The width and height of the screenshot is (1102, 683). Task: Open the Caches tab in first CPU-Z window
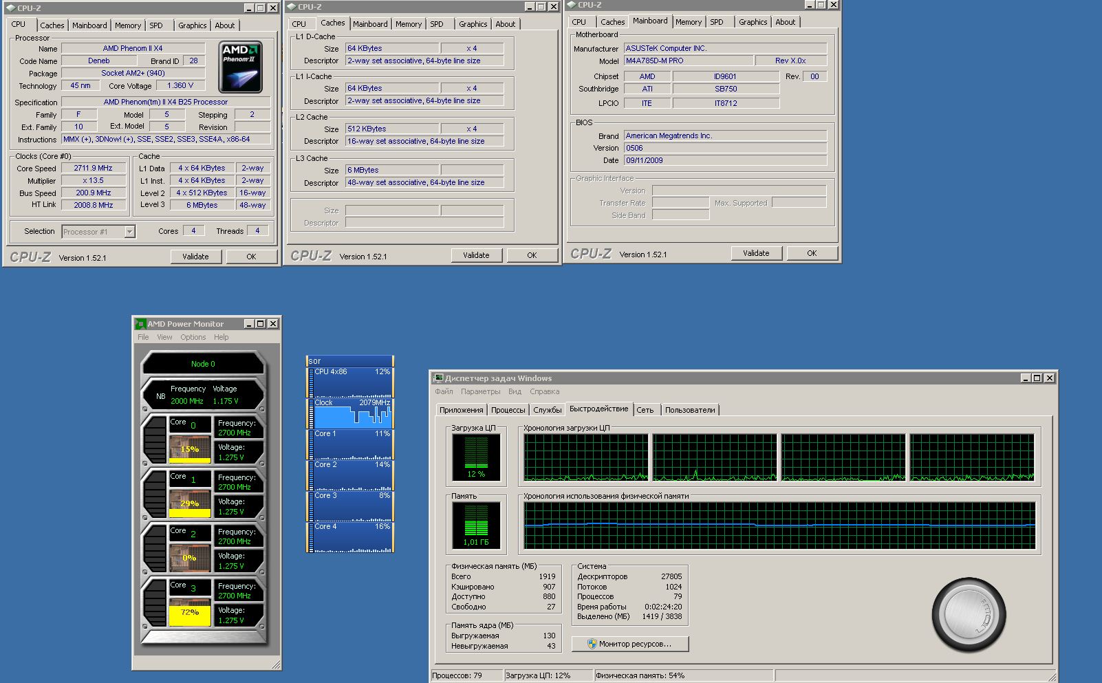coord(52,25)
